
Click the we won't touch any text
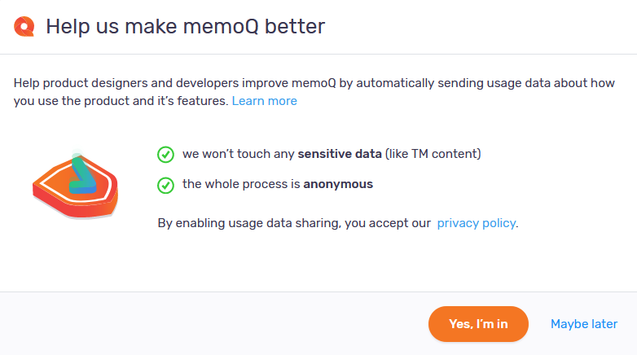[239, 154]
